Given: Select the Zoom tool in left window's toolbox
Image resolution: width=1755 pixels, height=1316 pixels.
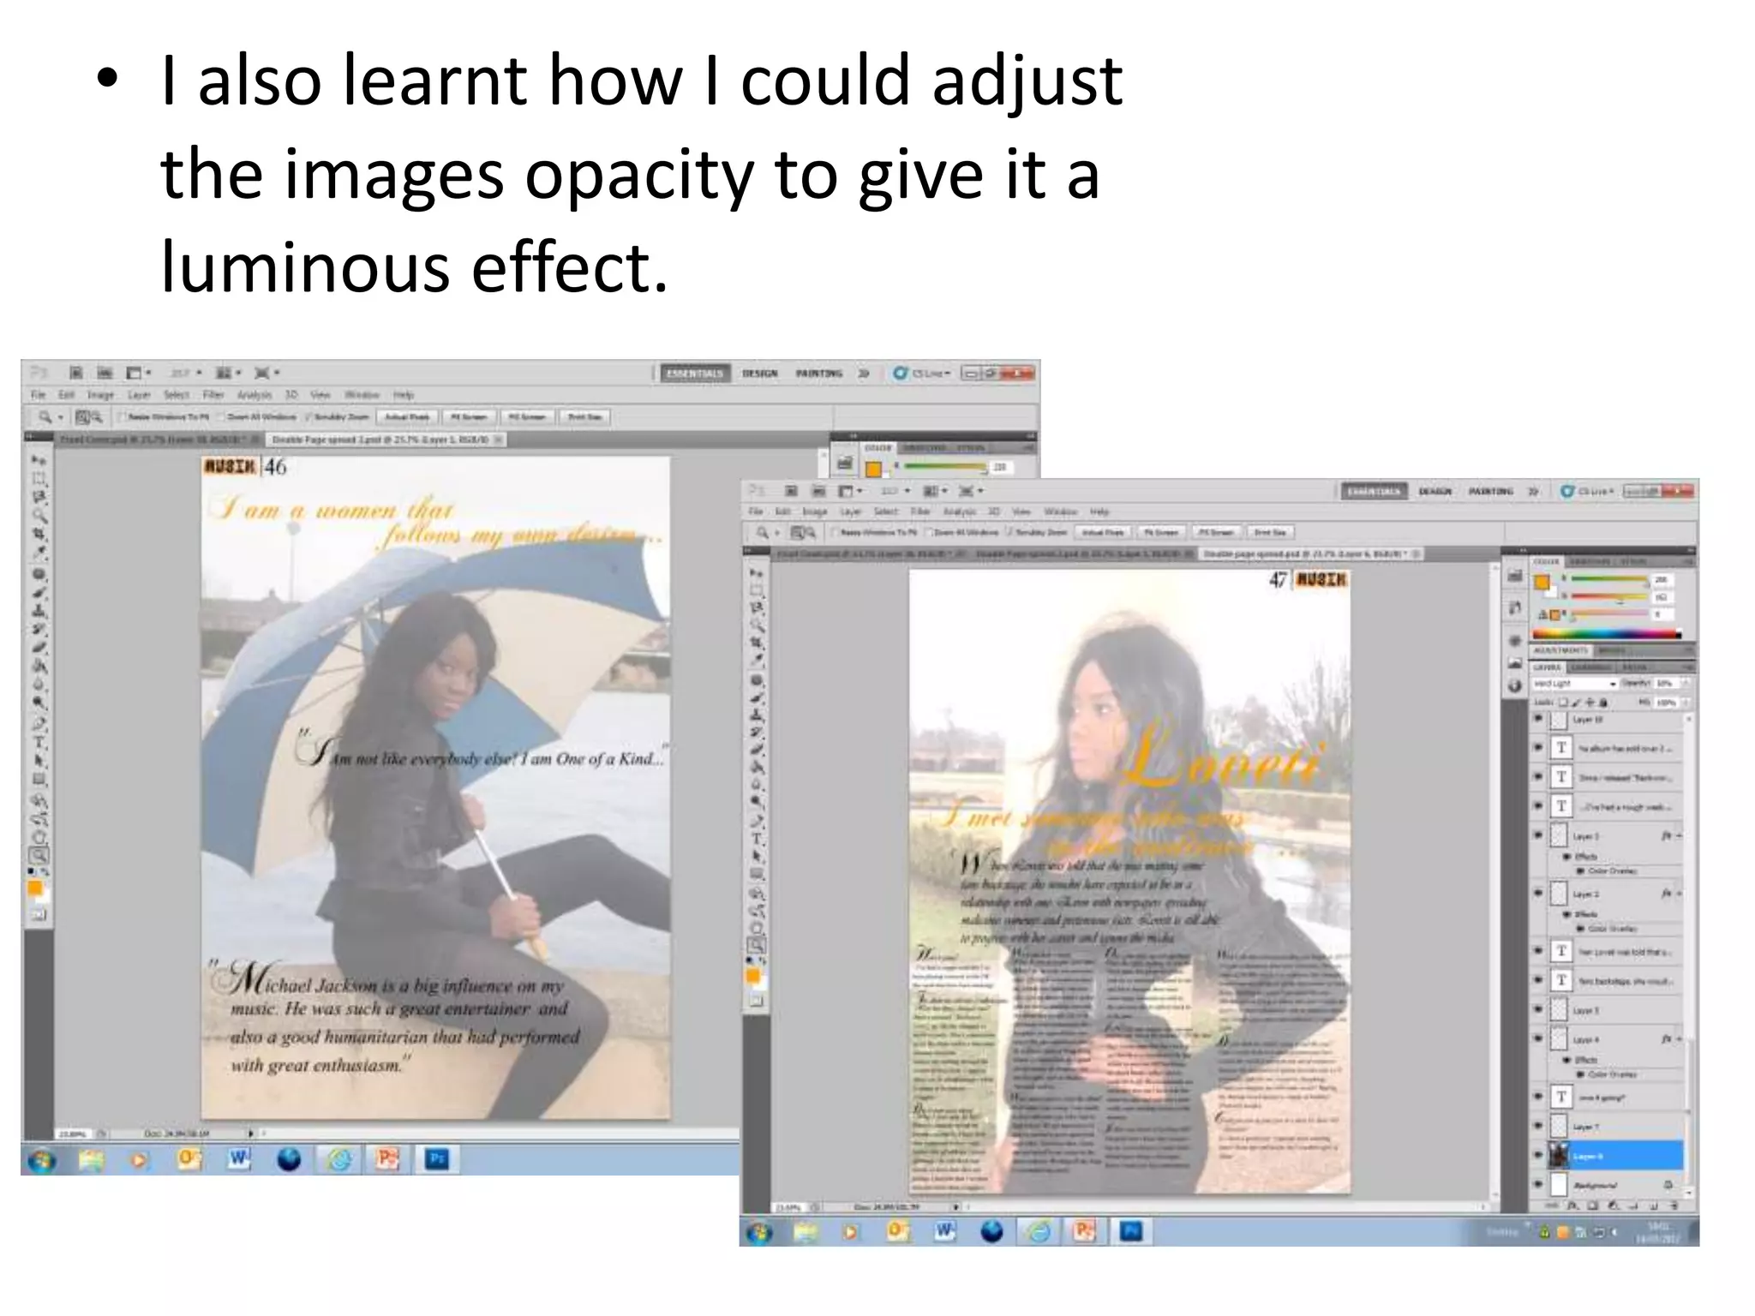Looking at the screenshot, I should coord(39,855).
